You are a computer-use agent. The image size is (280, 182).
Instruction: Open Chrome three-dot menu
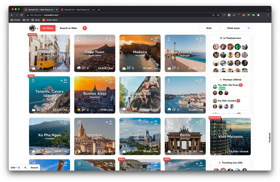click(x=268, y=15)
